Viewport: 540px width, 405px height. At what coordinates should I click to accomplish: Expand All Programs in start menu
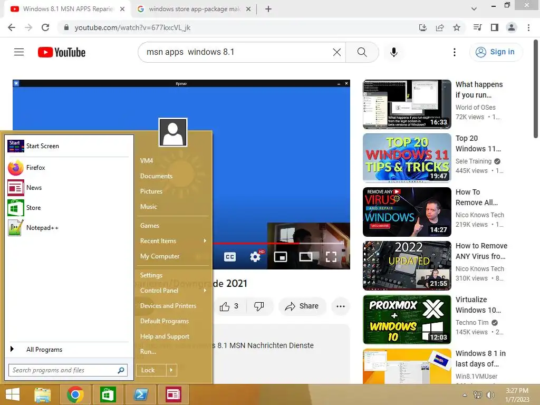point(68,350)
